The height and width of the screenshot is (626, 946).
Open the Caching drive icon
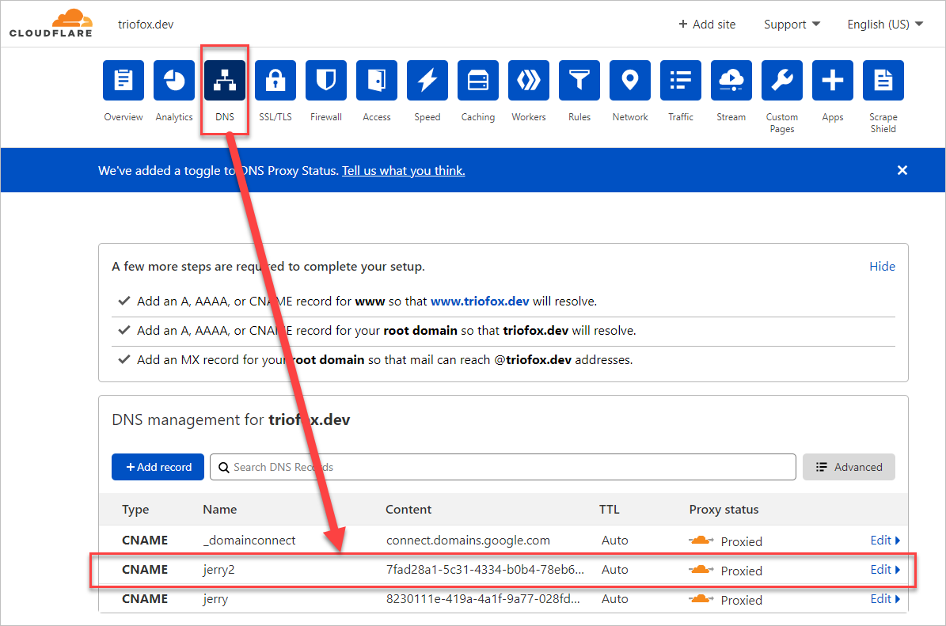click(478, 80)
